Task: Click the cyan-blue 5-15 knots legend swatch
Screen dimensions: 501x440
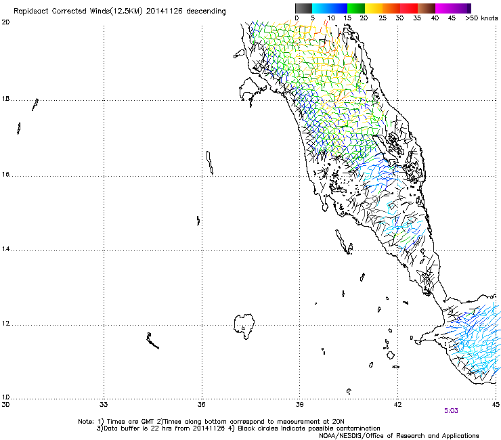Action: click(x=330, y=8)
